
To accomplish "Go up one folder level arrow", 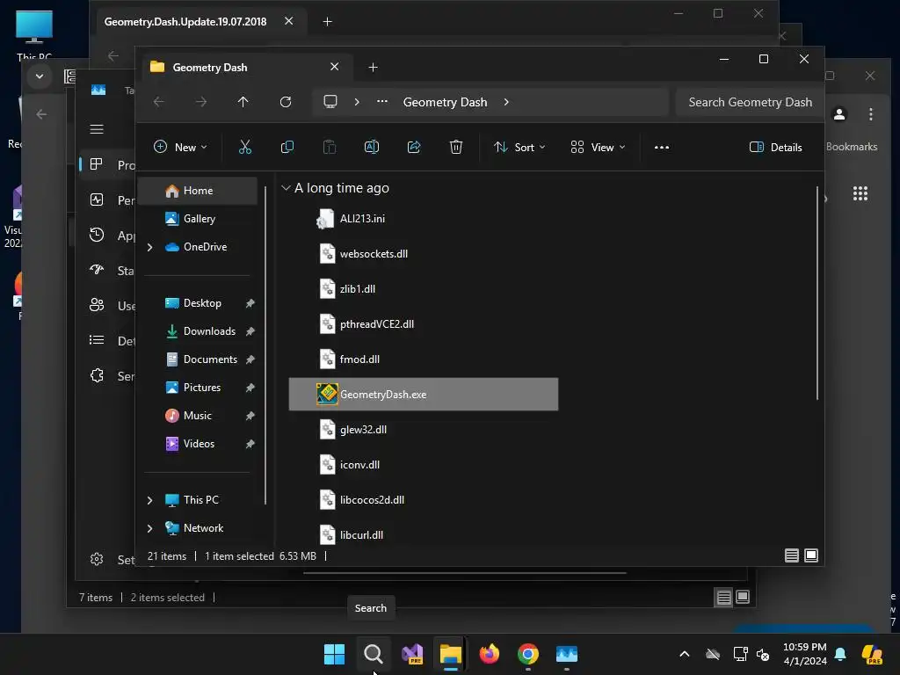I will tap(243, 102).
